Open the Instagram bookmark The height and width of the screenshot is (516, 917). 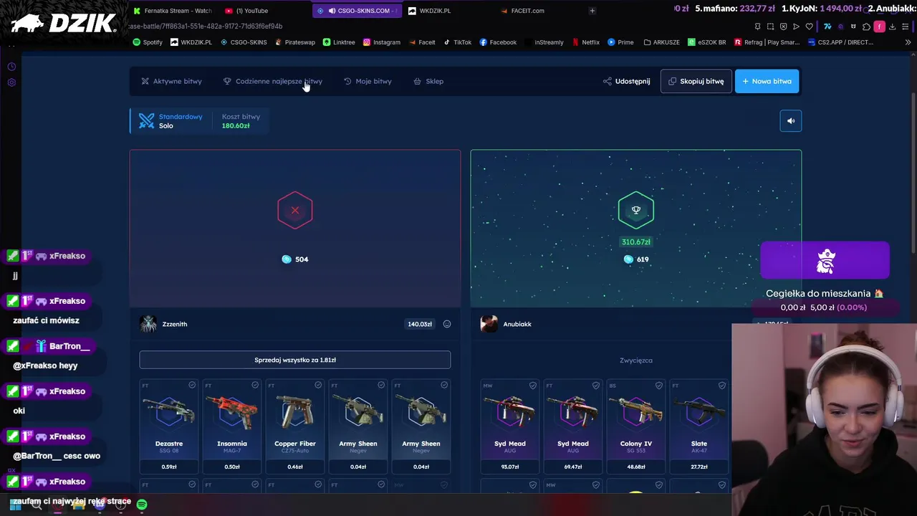click(x=382, y=42)
